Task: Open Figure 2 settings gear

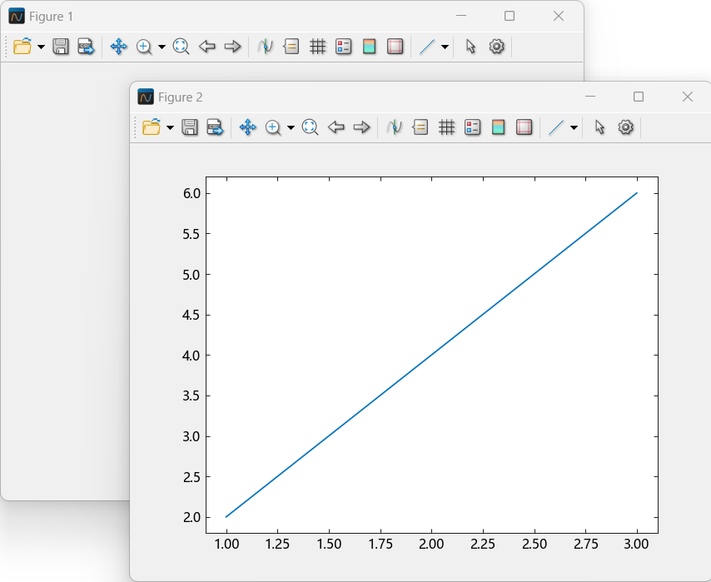Action: click(625, 127)
